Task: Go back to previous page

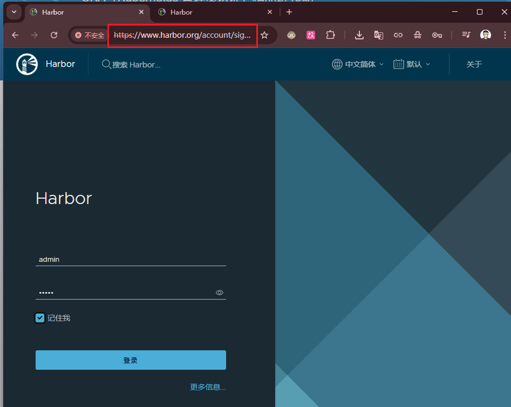Action: click(15, 35)
